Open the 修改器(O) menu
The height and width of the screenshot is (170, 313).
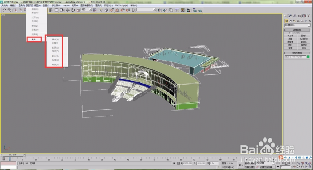click(x=56, y=5)
